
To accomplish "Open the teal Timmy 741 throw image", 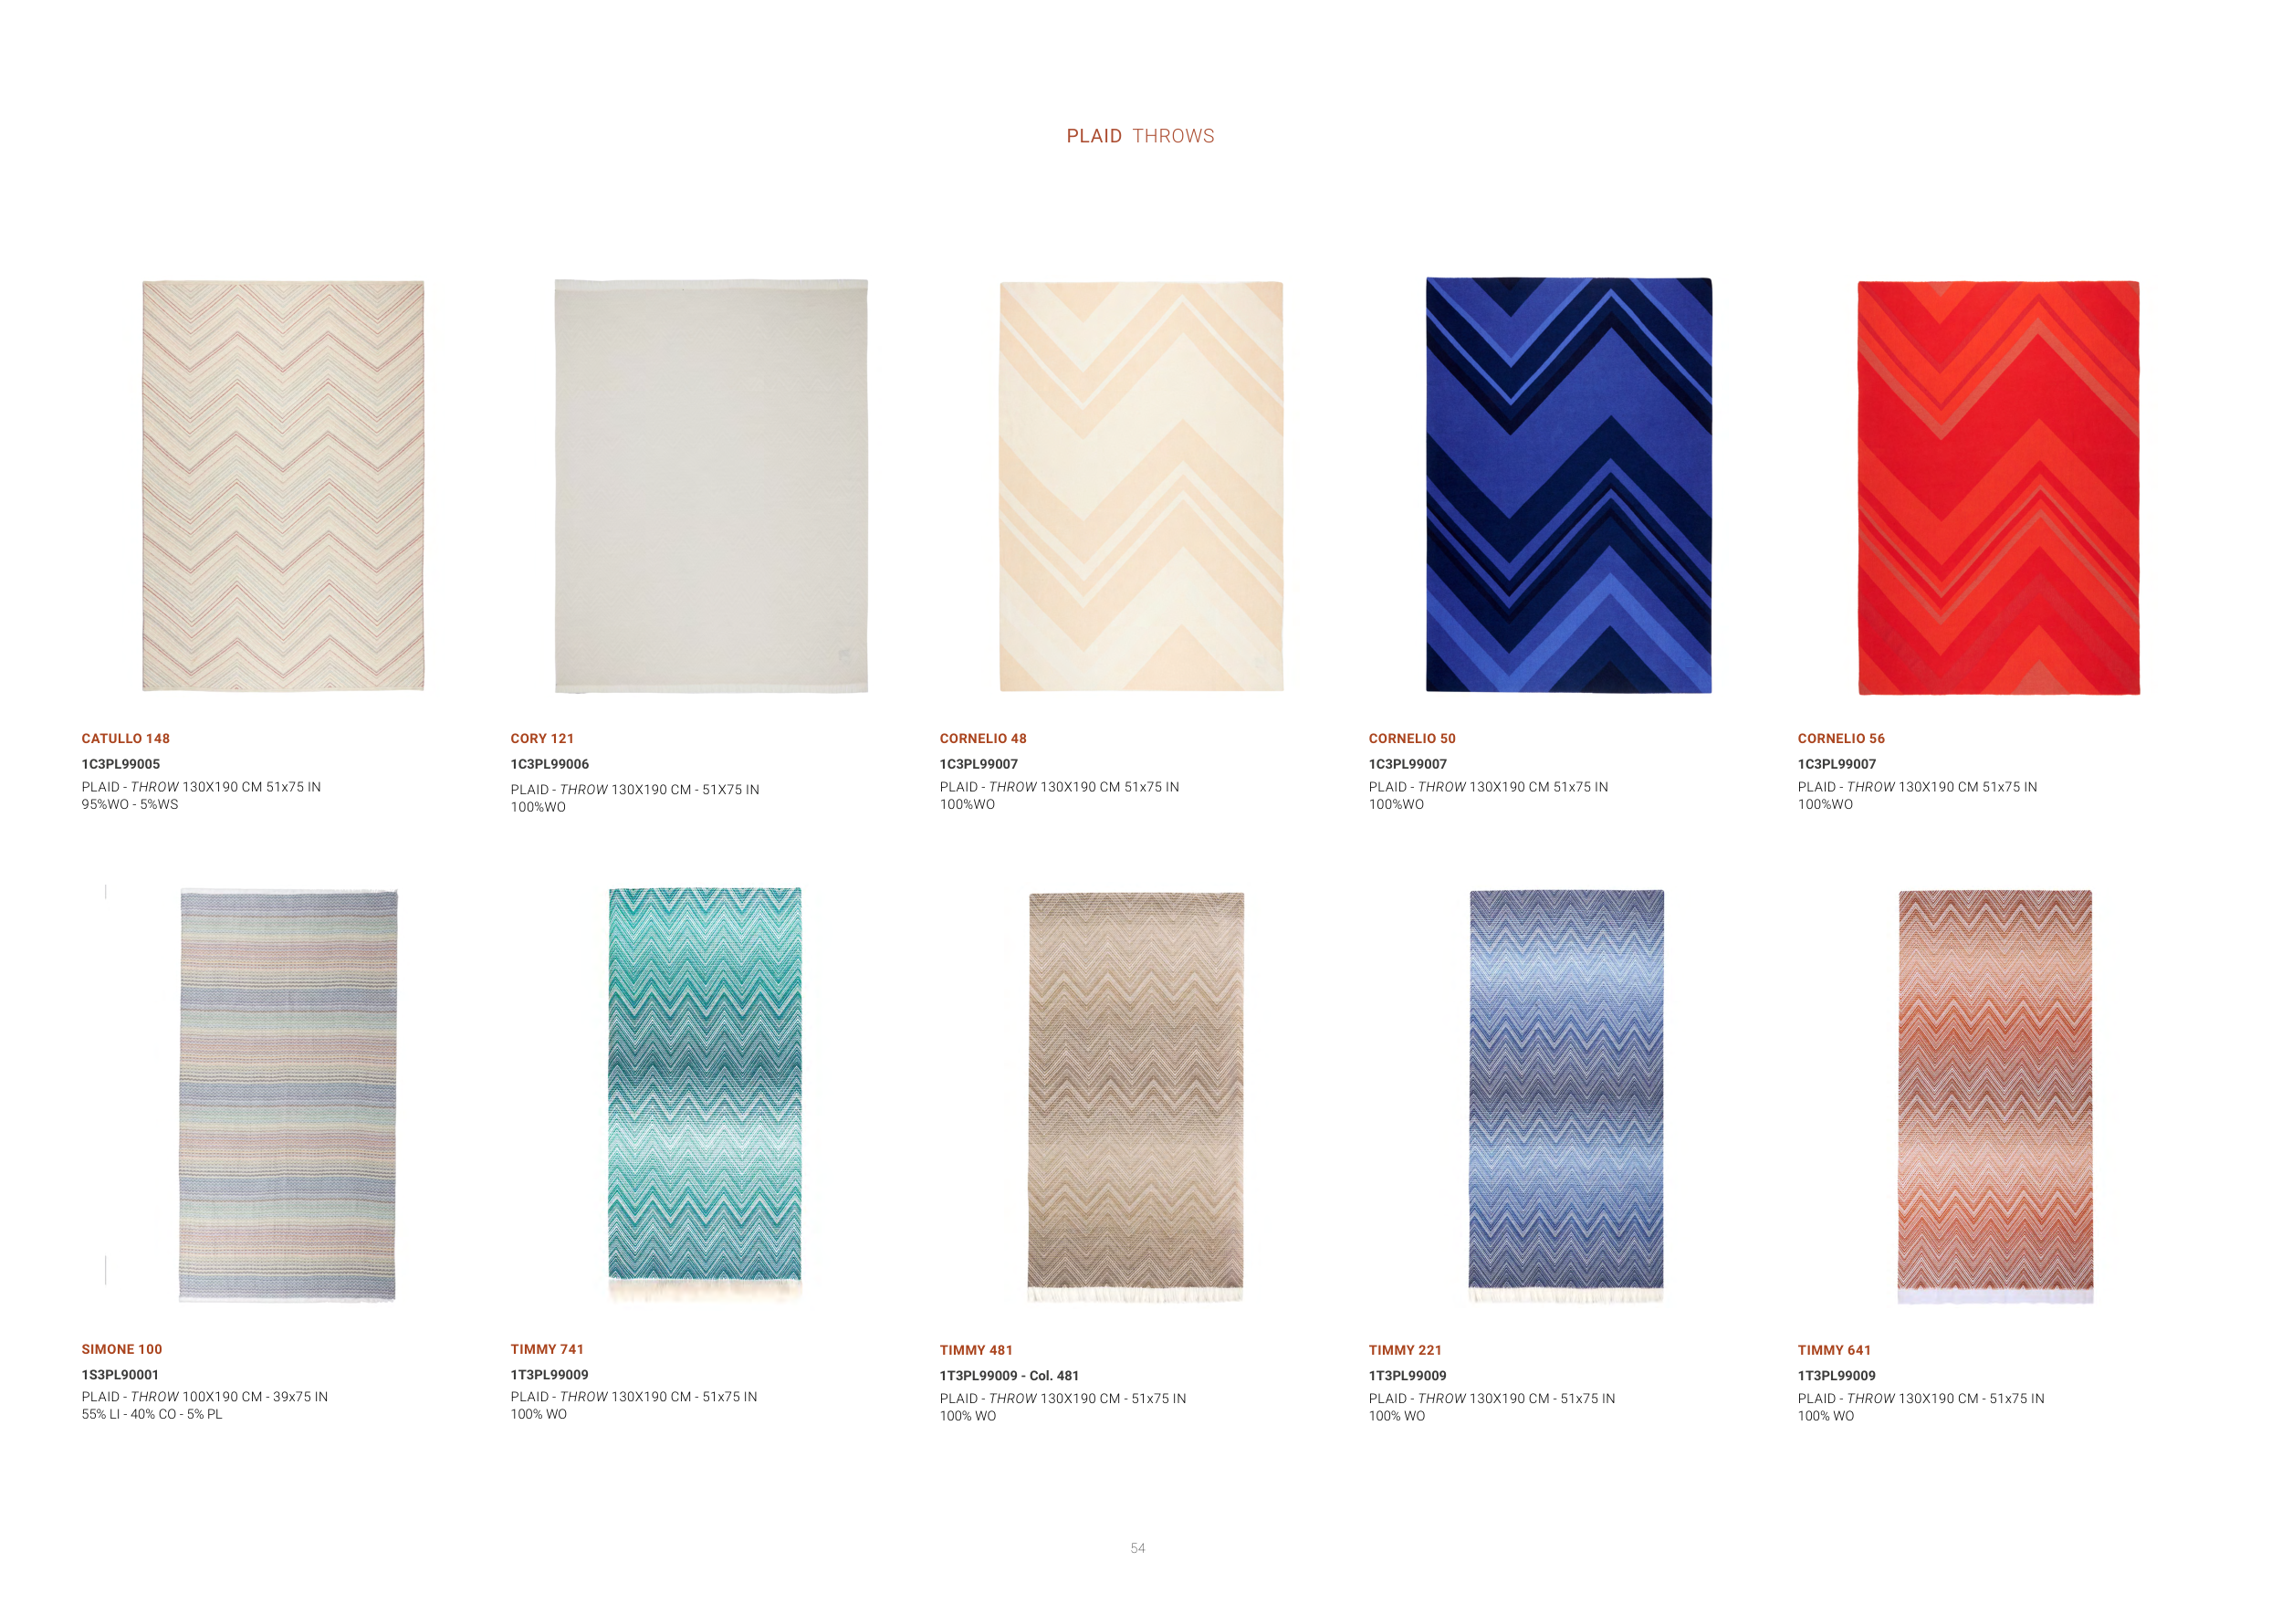I will (x=705, y=1095).
